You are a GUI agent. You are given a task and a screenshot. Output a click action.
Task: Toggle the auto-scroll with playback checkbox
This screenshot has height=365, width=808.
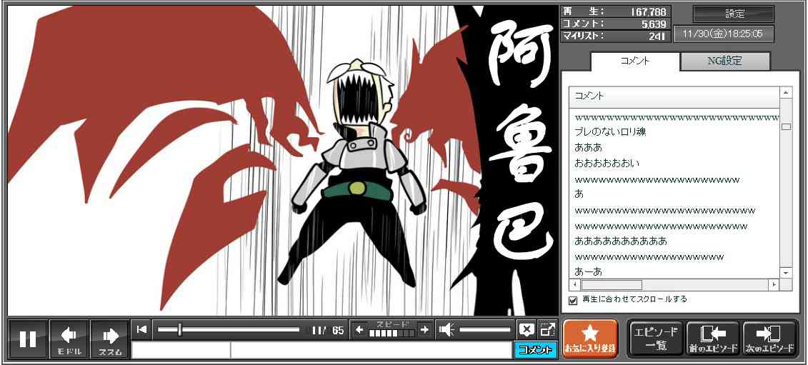[x=572, y=300]
